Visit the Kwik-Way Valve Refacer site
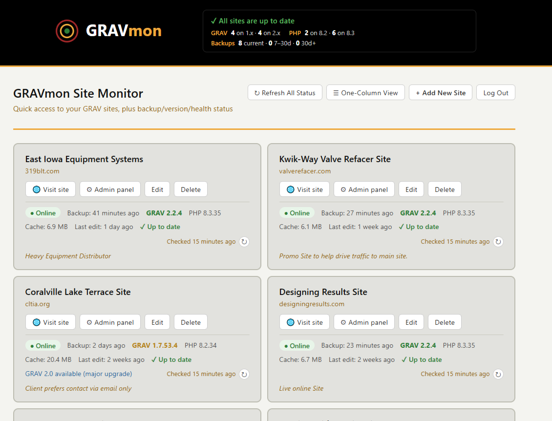The height and width of the screenshot is (421, 552). [x=304, y=189]
